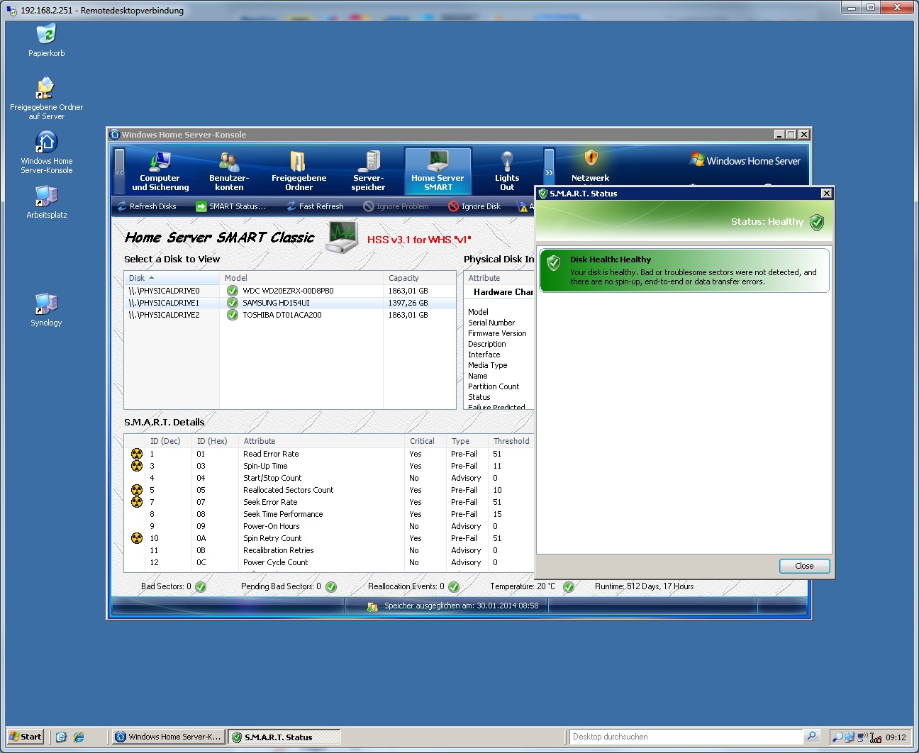The image size is (919, 753).
Task: Switch to Windows Home Server-Konsole taskbar button
Action: pyautogui.click(x=169, y=737)
